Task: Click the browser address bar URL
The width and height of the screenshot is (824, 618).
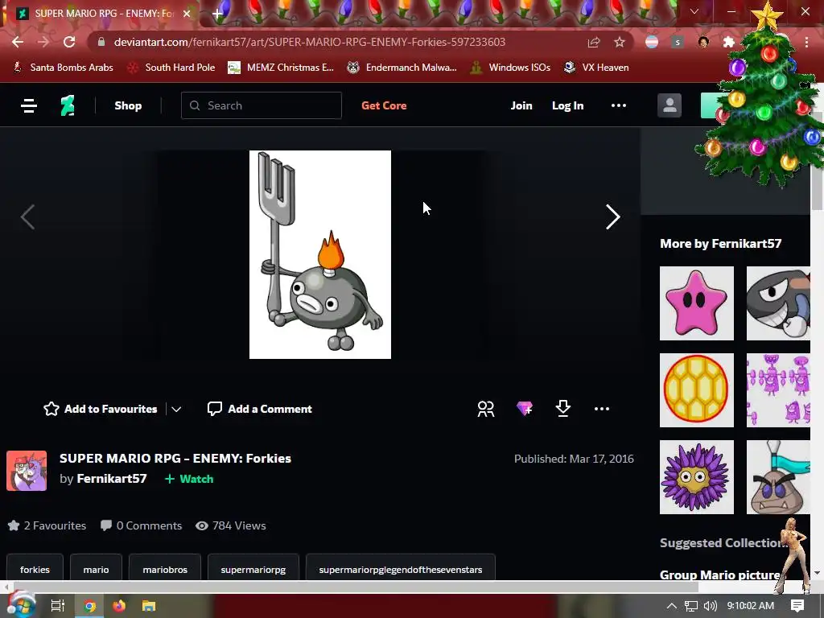Action: coord(310,42)
